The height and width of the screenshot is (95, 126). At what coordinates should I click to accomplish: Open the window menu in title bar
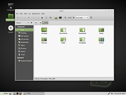[x=17, y=11]
